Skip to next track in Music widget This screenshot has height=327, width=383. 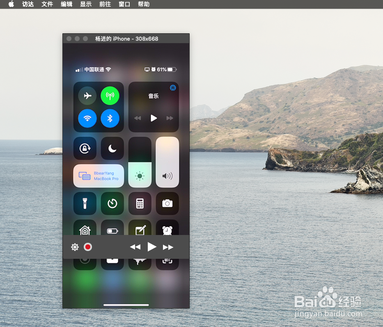point(170,118)
